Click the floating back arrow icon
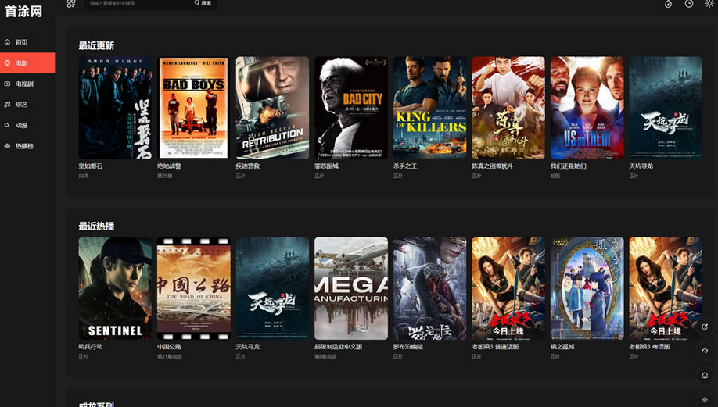Viewport: 718px width, 407px height. pos(705,351)
